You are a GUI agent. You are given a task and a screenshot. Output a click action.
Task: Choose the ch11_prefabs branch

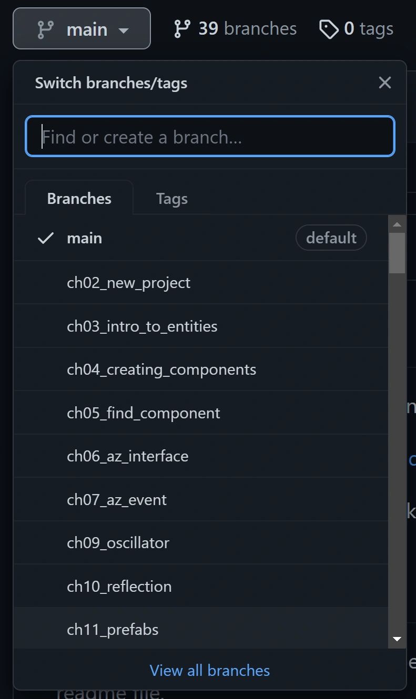113,629
